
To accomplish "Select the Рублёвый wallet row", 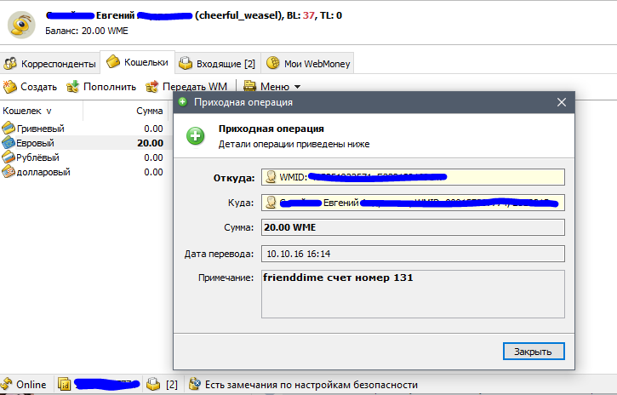I will 85,157.
